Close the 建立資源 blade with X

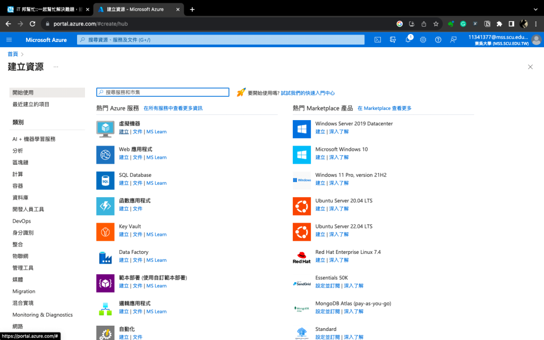[x=530, y=66]
